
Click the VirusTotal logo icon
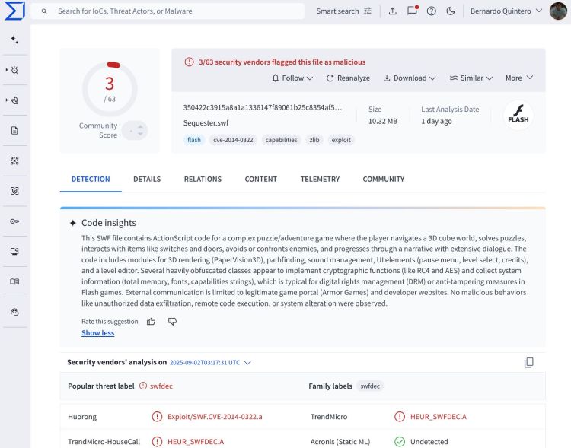tap(14, 11)
